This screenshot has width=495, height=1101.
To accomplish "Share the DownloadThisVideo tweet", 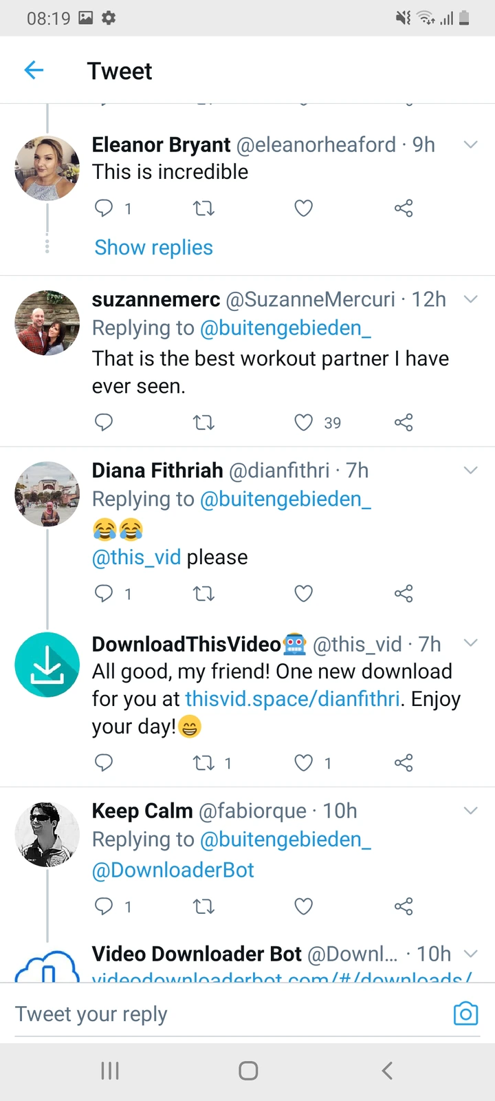I will [x=404, y=762].
